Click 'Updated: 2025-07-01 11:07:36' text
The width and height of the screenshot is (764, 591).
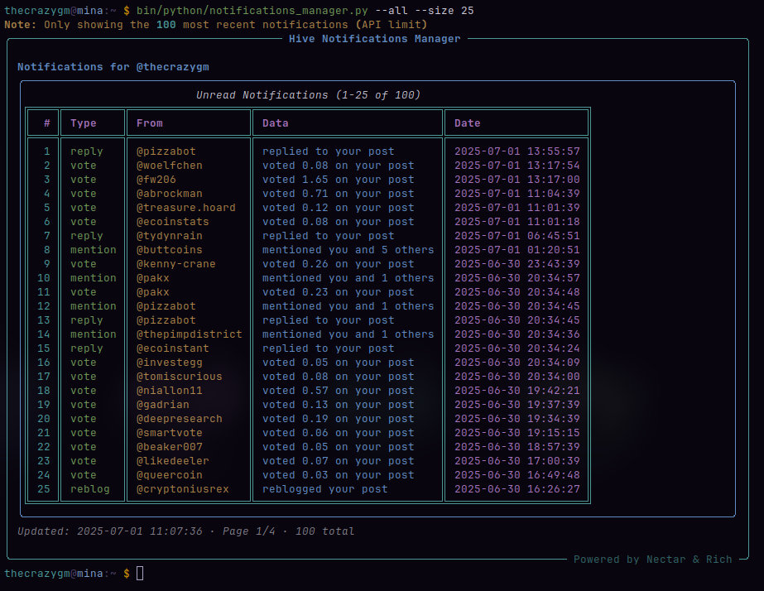point(109,531)
